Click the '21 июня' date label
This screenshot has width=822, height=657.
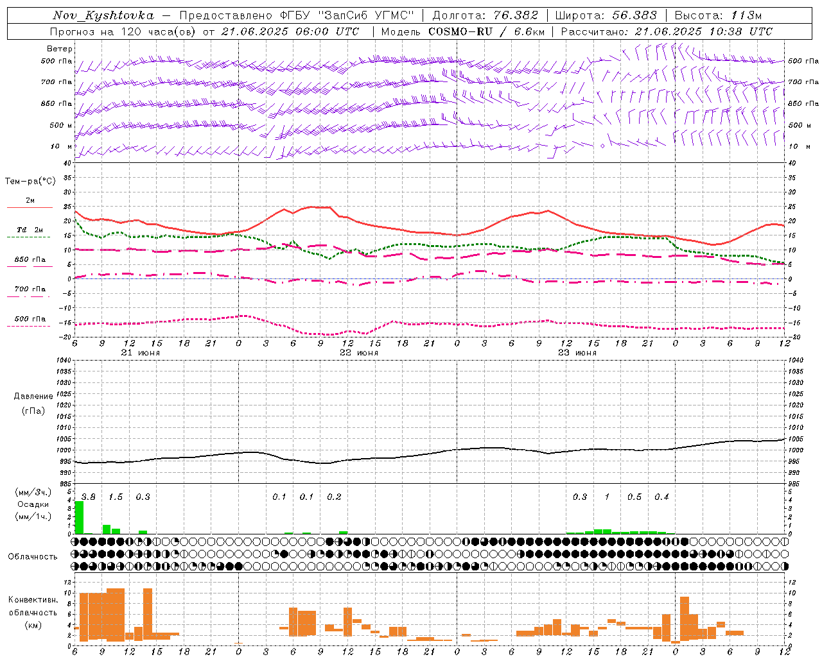tap(141, 353)
